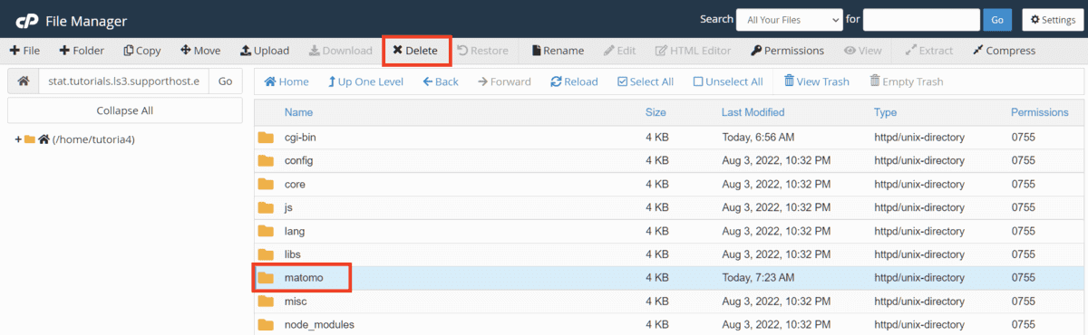Open the Settings button
The image size is (1088, 335).
(1052, 20)
